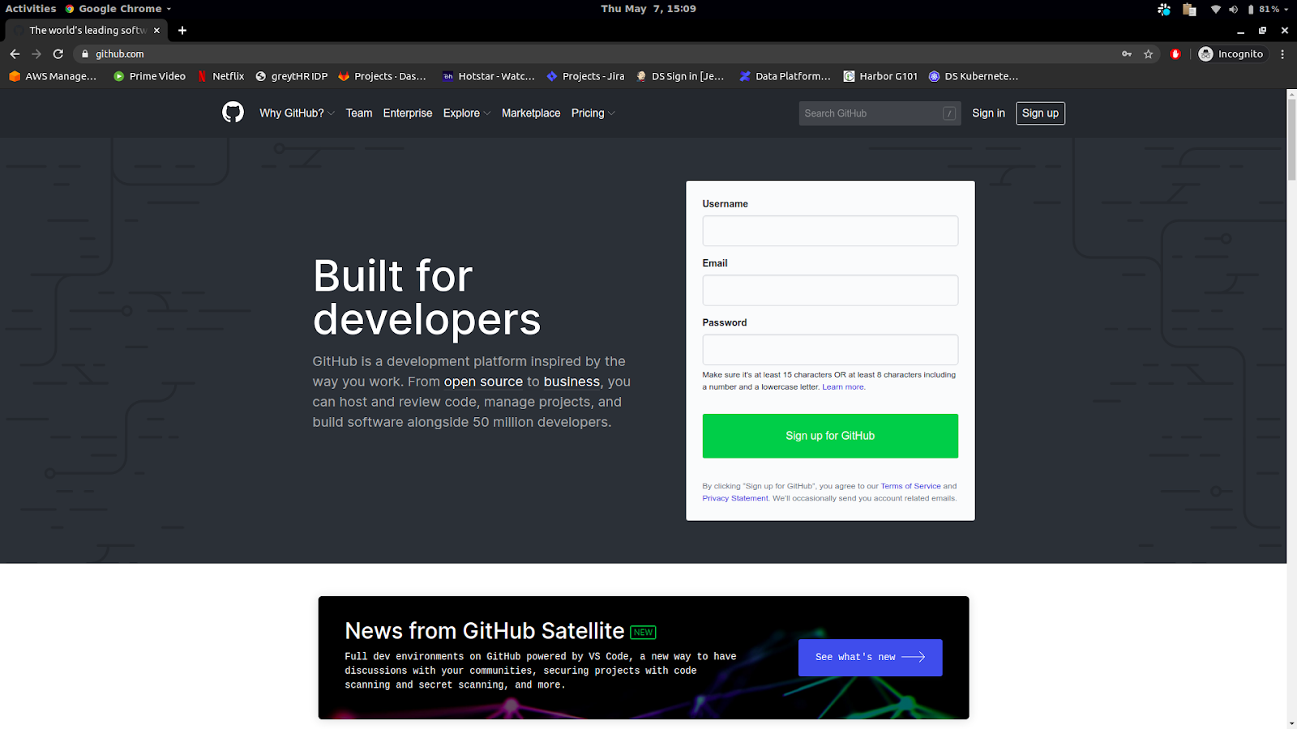This screenshot has height=729, width=1297.
Task: Open Hotstar bookmark
Action: (x=488, y=76)
